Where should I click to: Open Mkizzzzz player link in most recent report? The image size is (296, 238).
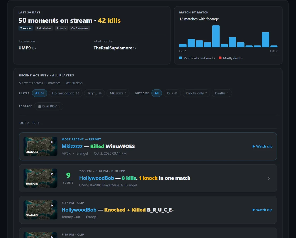click(x=72, y=146)
